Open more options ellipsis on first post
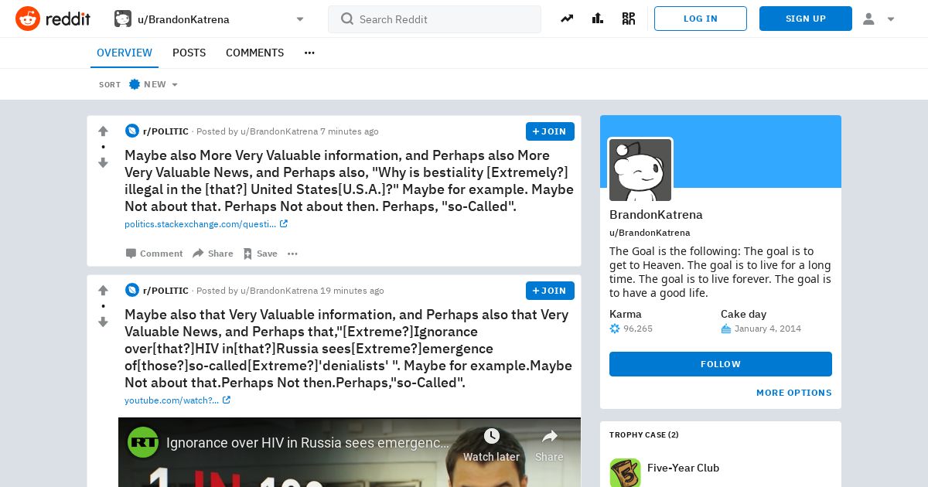The height and width of the screenshot is (487, 928). click(x=292, y=254)
